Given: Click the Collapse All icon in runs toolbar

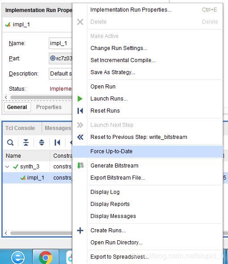Looking at the screenshot, I should [x=26, y=142].
